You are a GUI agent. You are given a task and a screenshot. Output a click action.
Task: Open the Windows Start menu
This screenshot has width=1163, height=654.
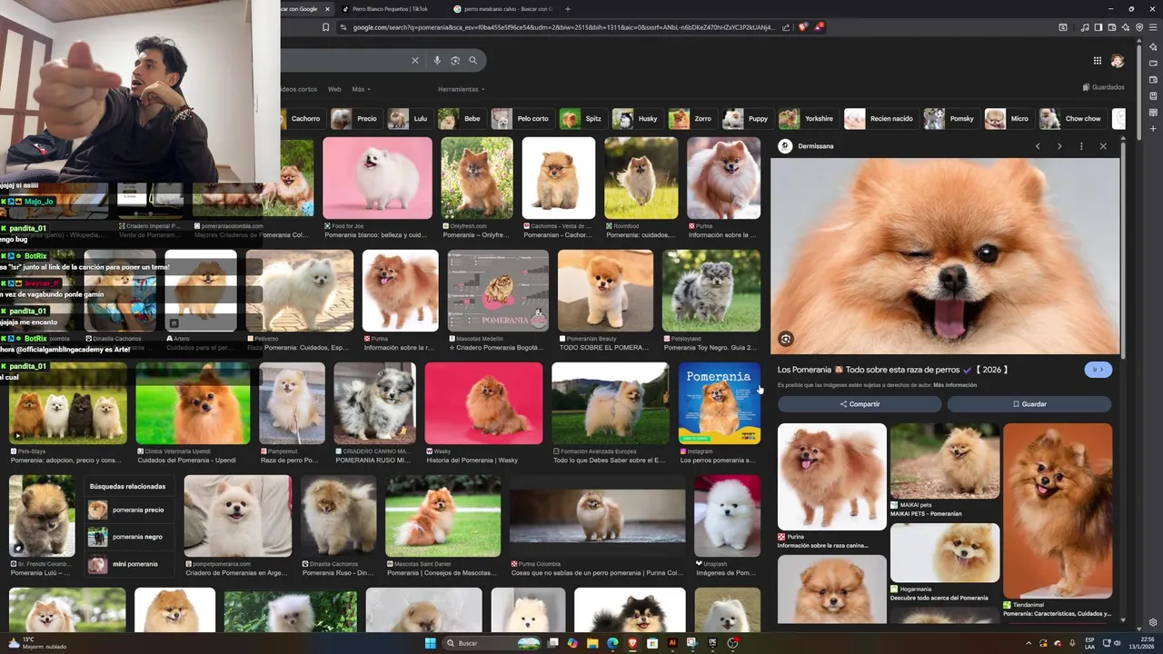pyautogui.click(x=431, y=643)
